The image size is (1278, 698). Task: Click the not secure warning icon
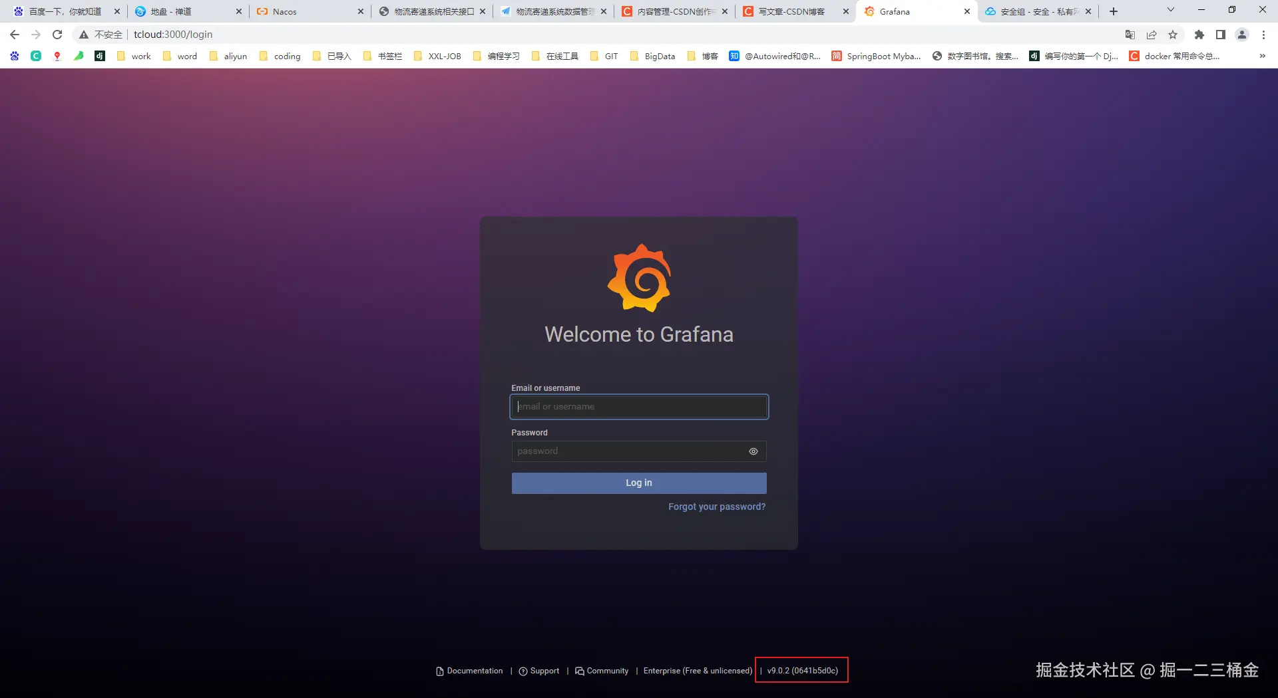coord(84,35)
